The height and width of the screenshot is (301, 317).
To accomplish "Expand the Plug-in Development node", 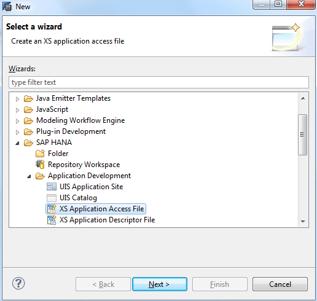I will click(x=17, y=132).
